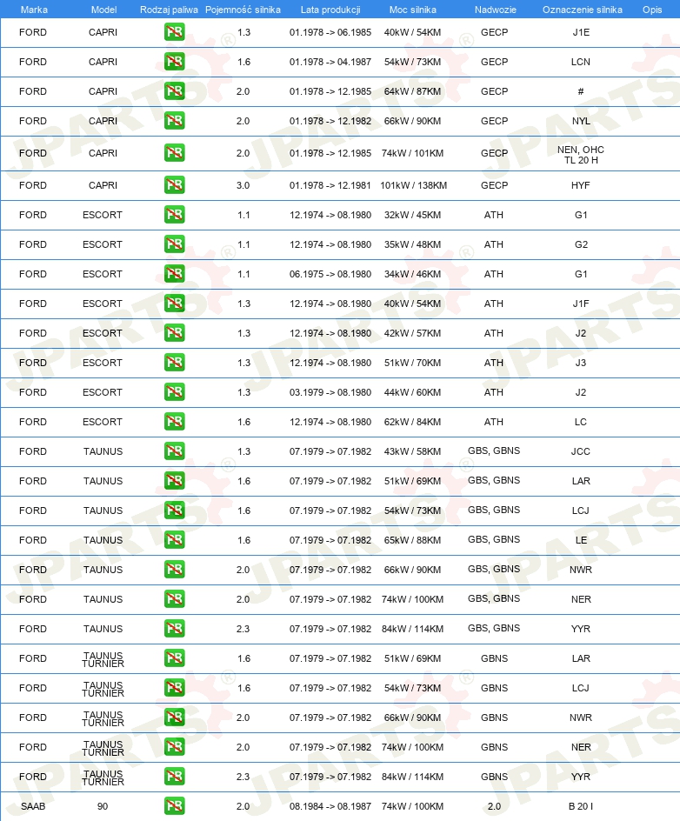Click the Marka column header
Screen dimensions: 680x821
(x=34, y=10)
